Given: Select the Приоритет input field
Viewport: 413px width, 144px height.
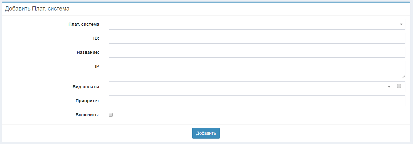Looking at the screenshot, I should coord(257,101).
